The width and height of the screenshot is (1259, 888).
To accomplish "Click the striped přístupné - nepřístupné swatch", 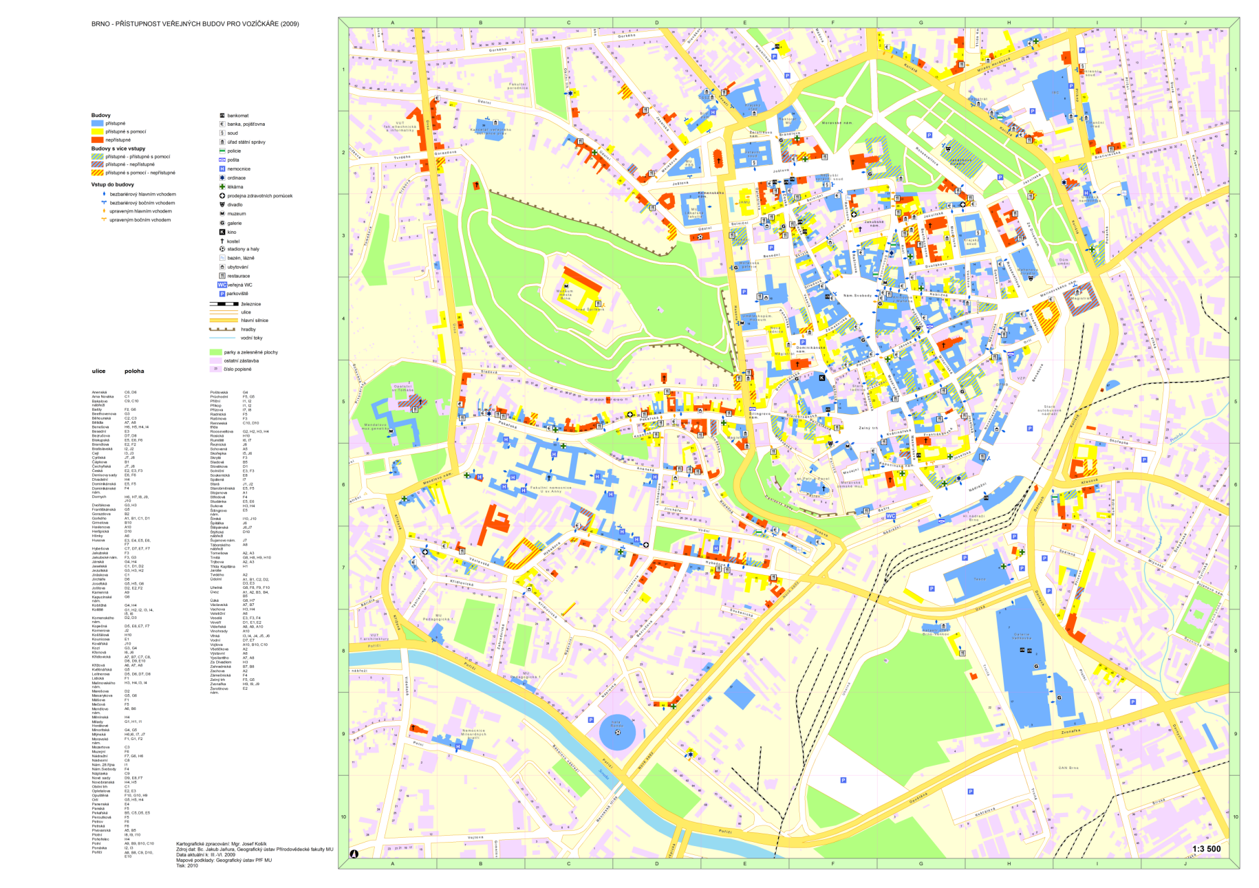I will (97, 164).
